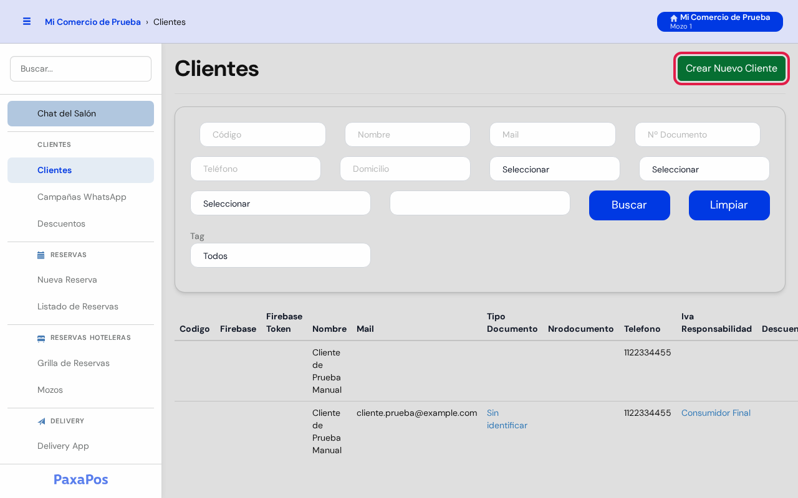Focus the Teléfono filter field
Viewport: 798px width, 498px height.
pos(256,169)
